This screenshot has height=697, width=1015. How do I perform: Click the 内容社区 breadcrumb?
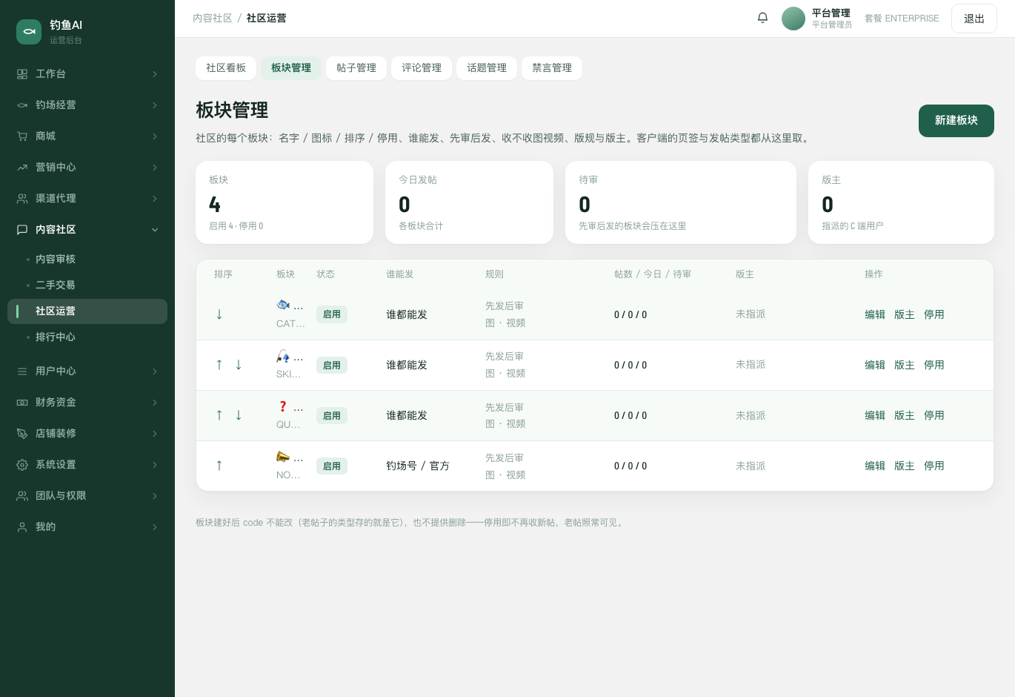213,19
